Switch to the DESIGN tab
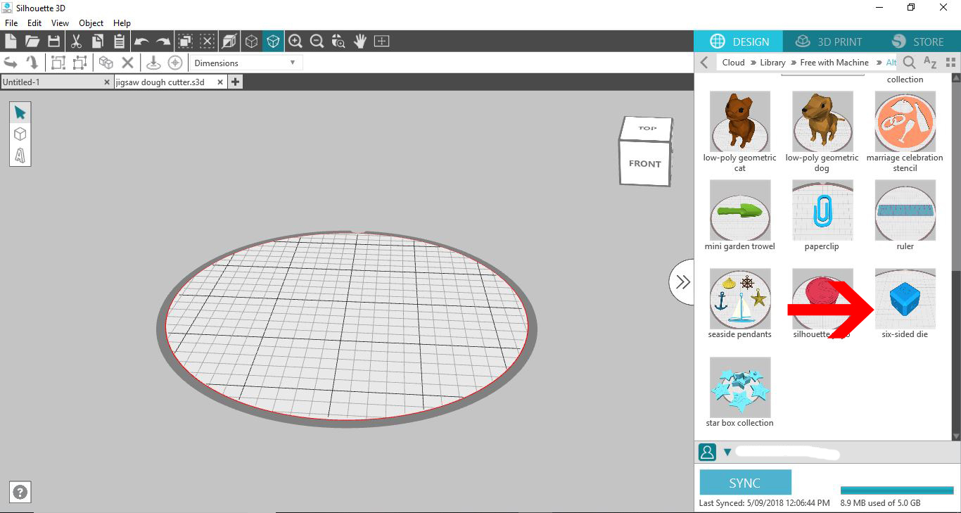The height and width of the screenshot is (513, 961). click(739, 42)
